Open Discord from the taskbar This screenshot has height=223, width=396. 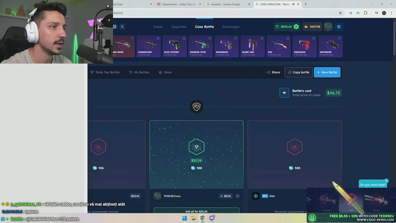coord(212,218)
